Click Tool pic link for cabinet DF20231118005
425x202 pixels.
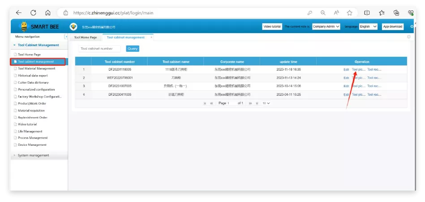click(x=359, y=70)
